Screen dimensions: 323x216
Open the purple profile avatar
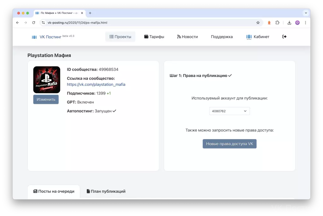[x=297, y=23]
